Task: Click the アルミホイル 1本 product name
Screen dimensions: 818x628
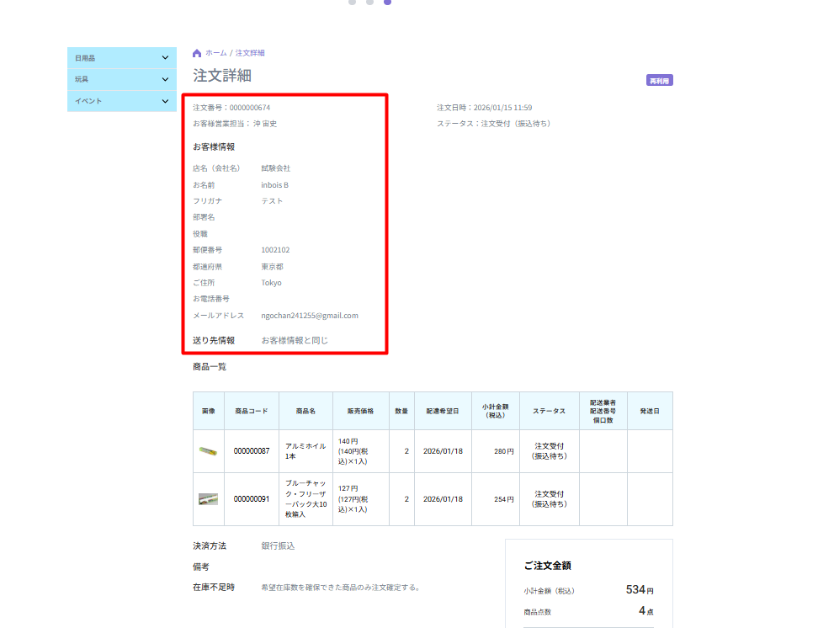Action: pos(305,451)
